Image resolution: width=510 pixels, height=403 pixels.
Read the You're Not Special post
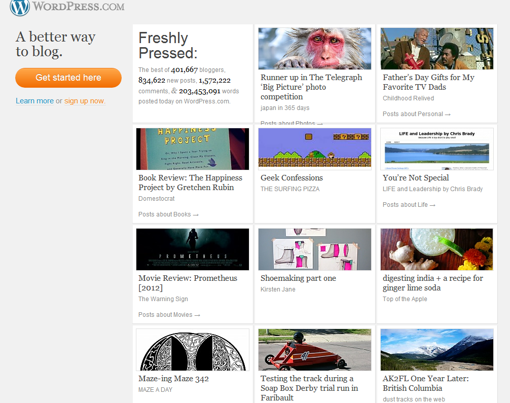point(416,178)
